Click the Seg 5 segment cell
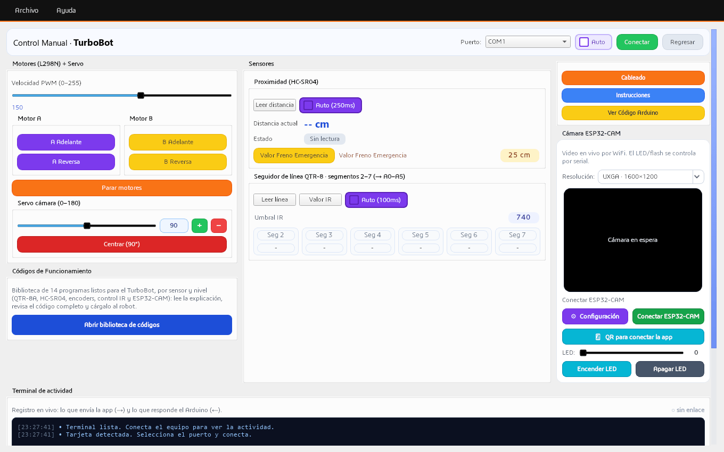 coord(421,241)
